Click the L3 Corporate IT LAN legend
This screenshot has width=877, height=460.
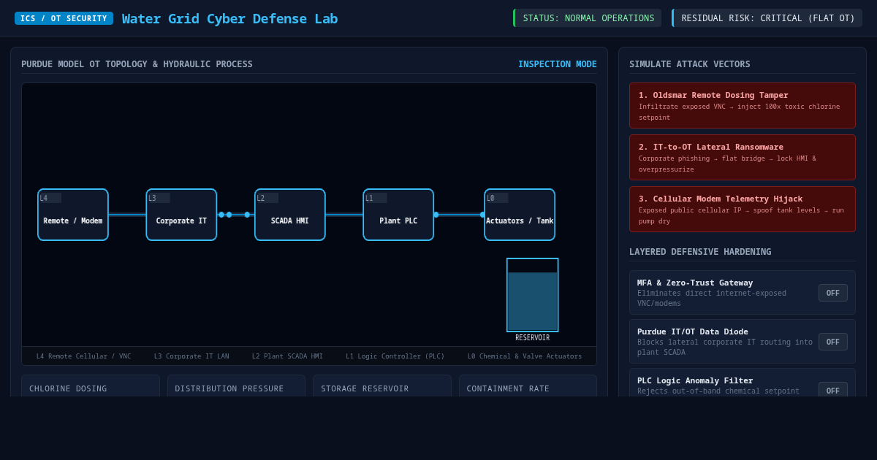tap(191, 356)
